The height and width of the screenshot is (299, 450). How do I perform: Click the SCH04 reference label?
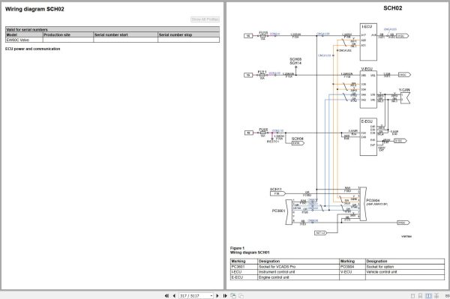pyautogui.click(x=297, y=139)
